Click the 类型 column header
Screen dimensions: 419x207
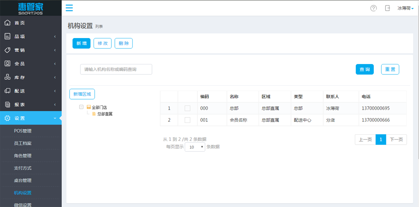point(298,97)
